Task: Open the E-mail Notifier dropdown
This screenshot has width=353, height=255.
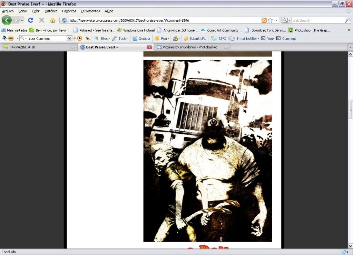Action: pos(244,39)
